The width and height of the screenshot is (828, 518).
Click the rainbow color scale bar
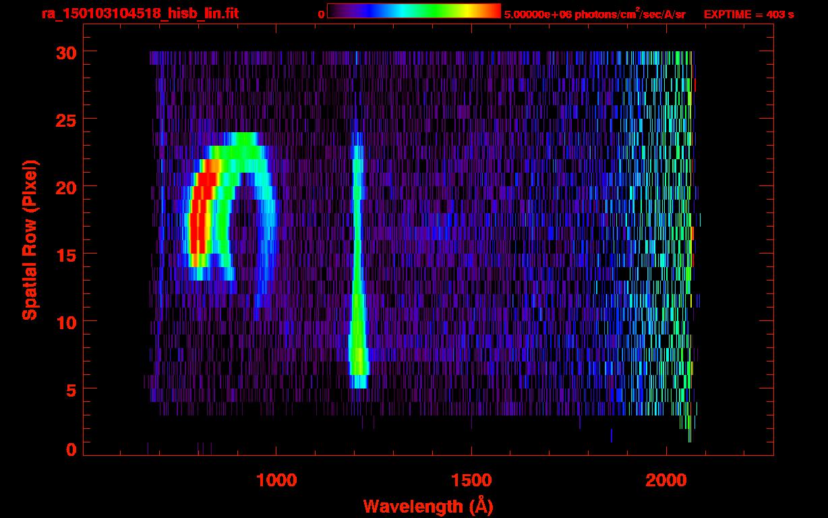414,11
